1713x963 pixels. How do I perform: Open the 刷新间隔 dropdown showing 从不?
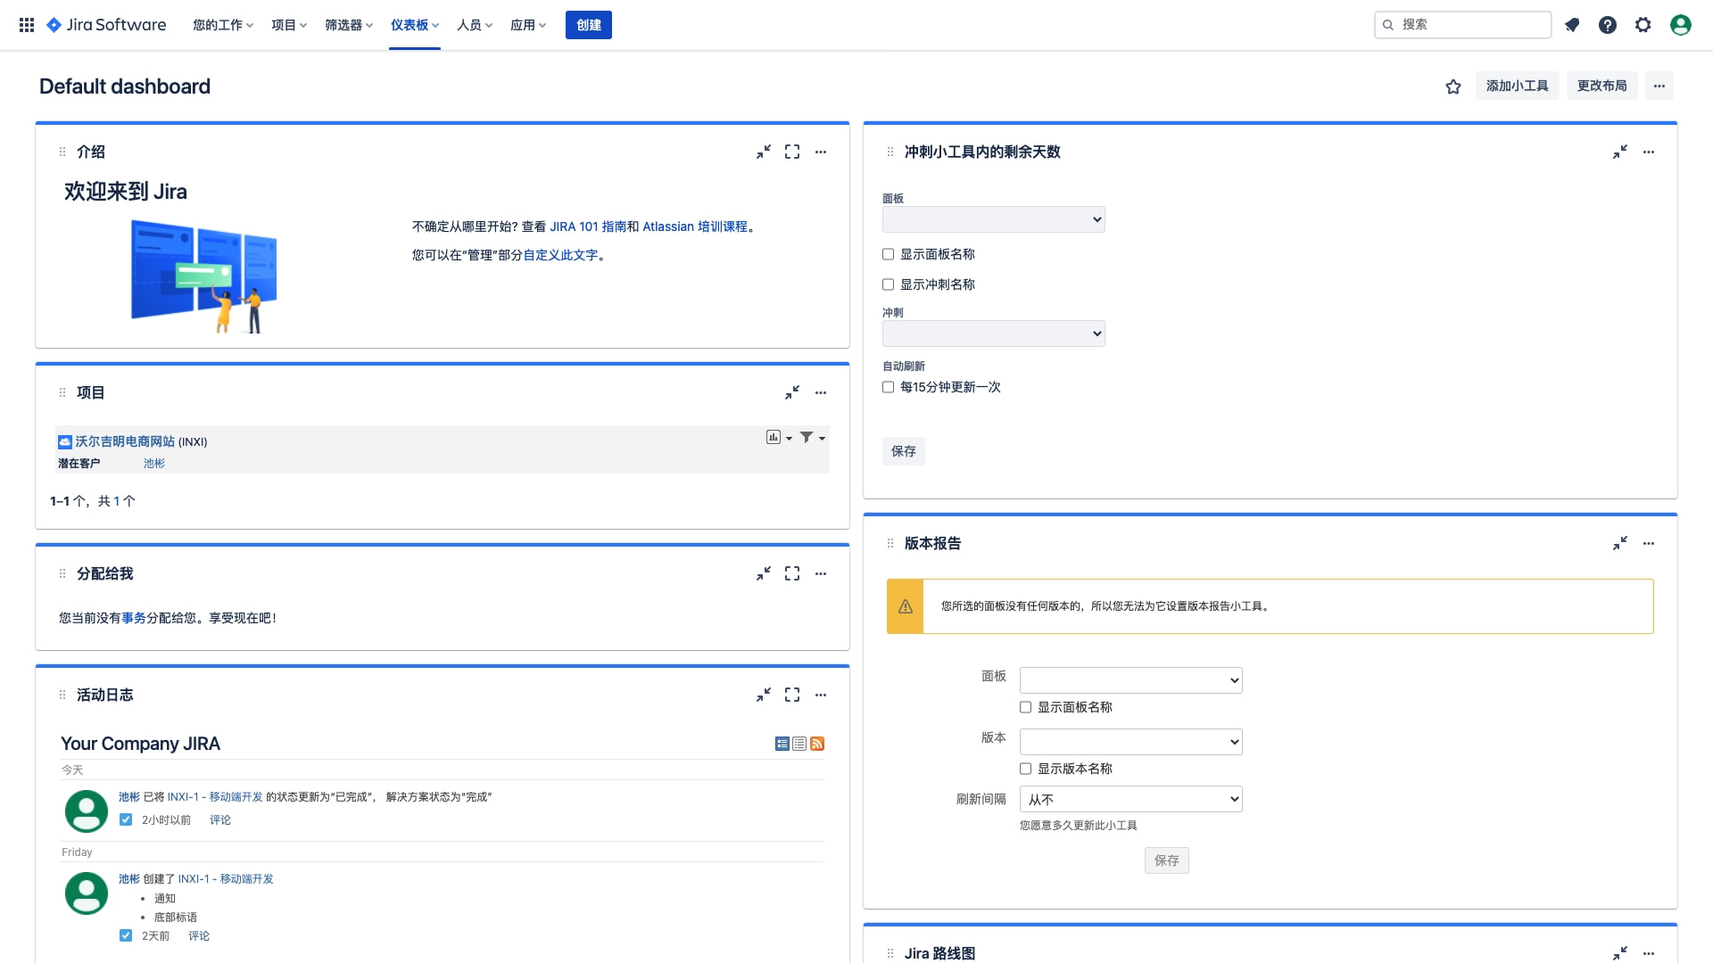pyautogui.click(x=1131, y=800)
